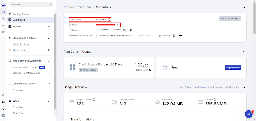Open the dzte1natd environment dropdown
The image size is (256, 121).
click(31, 5)
